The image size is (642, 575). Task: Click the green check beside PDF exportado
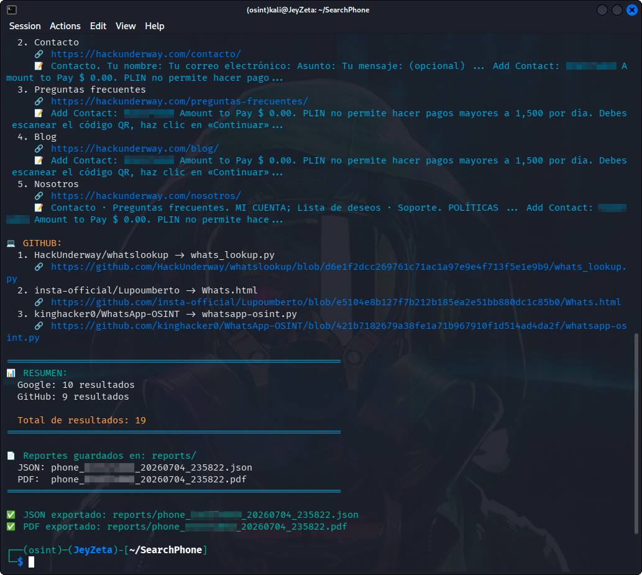click(x=11, y=527)
